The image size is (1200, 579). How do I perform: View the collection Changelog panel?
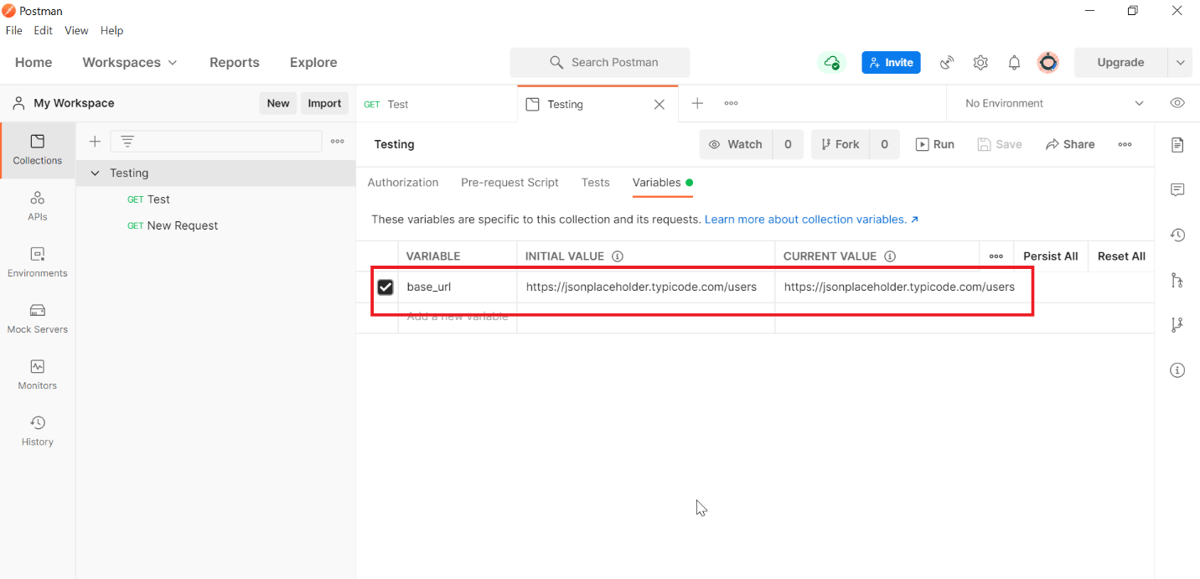tap(1177, 235)
